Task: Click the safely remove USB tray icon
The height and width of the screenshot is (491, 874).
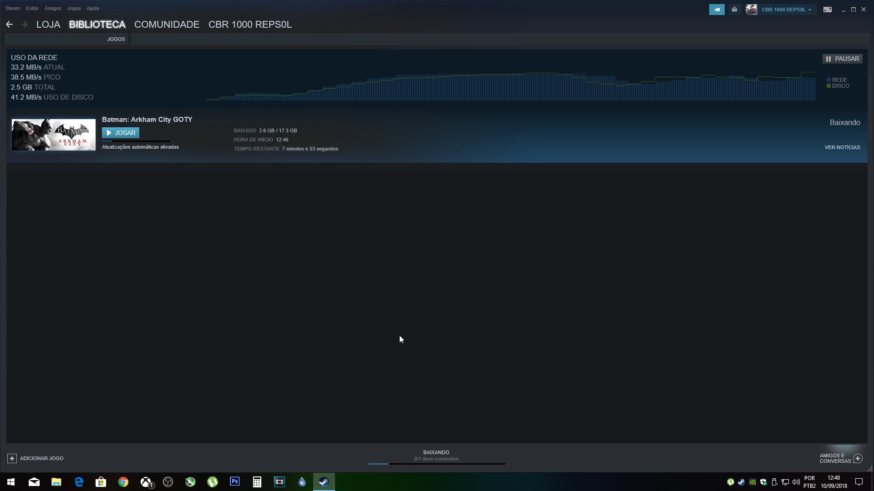Action: (774, 482)
